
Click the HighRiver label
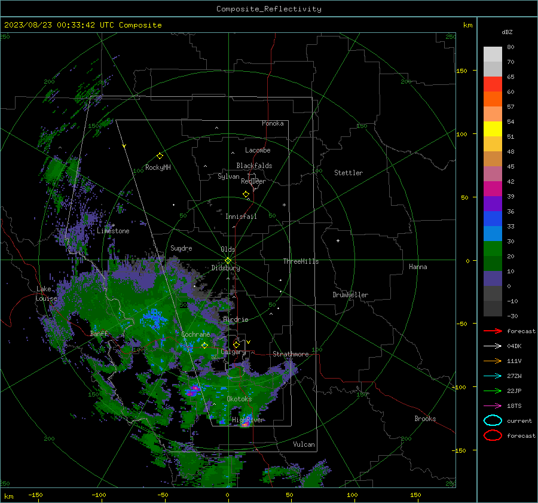[248, 420]
